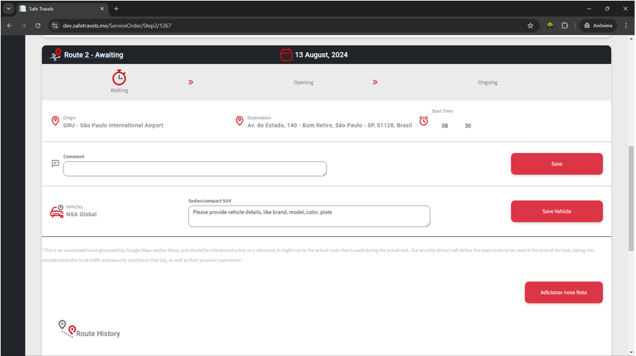Select the Ongoing stage step

pyautogui.click(x=487, y=83)
